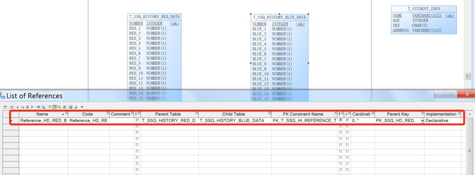Click the filter funnel toolbar icon
The height and width of the screenshot is (175, 475).
(x=50, y=107)
